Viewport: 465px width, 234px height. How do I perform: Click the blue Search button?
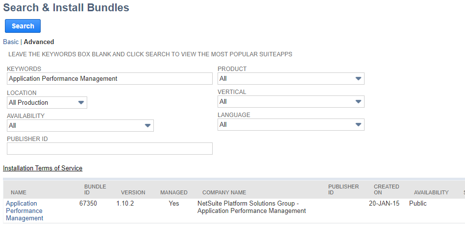pyautogui.click(x=23, y=26)
